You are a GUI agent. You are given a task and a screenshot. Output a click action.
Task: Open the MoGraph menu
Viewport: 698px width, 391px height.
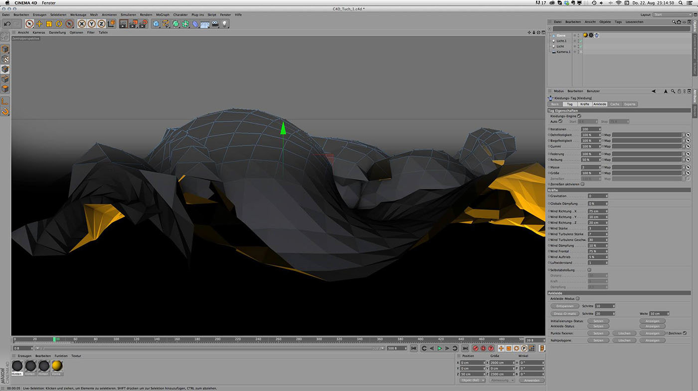point(162,15)
